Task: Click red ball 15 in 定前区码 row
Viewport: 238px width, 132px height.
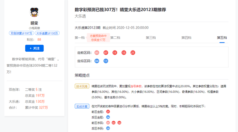Action: point(124,53)
